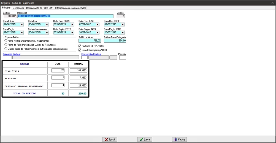
Task: Click the Categoria Sindical link
Action: coord(12,54)
